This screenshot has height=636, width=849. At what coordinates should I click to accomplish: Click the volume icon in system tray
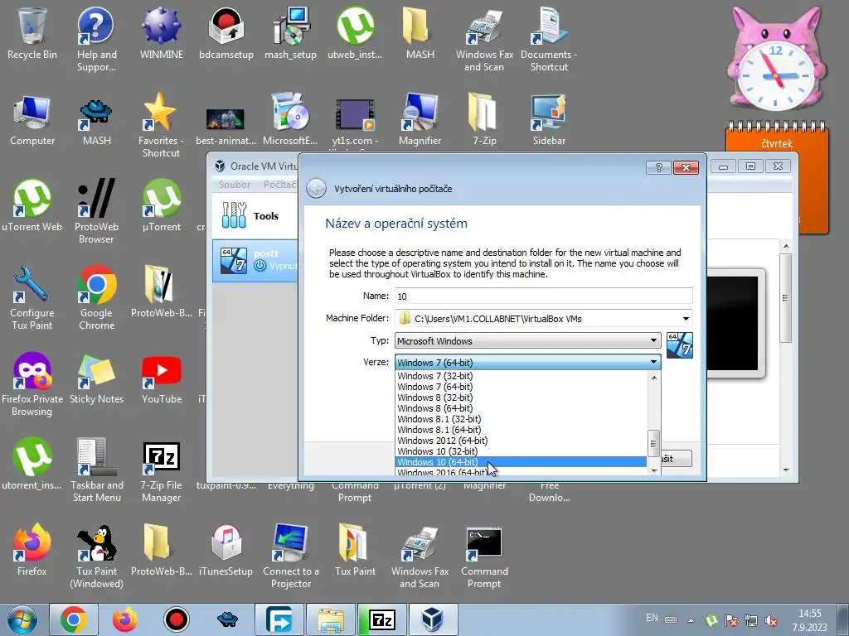[771, 620]
